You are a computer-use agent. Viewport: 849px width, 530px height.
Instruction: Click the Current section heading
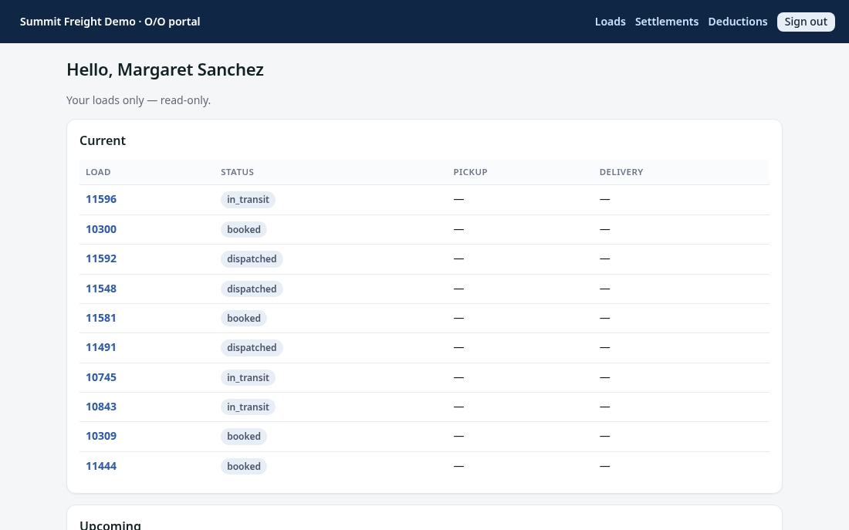click(x=103, y=140)
